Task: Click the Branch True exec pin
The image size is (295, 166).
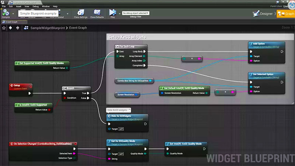Action: click(88, 93)
